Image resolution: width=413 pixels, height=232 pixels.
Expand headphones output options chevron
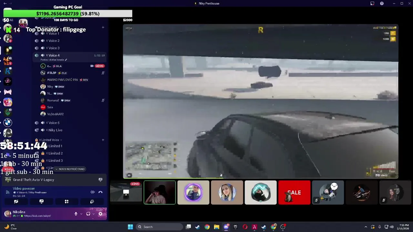[x=94, y=214]
